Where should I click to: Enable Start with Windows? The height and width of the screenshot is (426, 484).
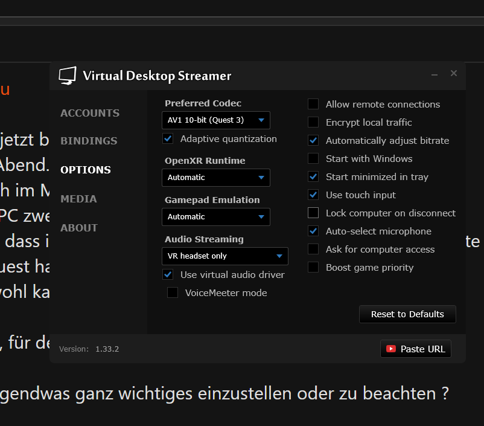coord(313,158)
